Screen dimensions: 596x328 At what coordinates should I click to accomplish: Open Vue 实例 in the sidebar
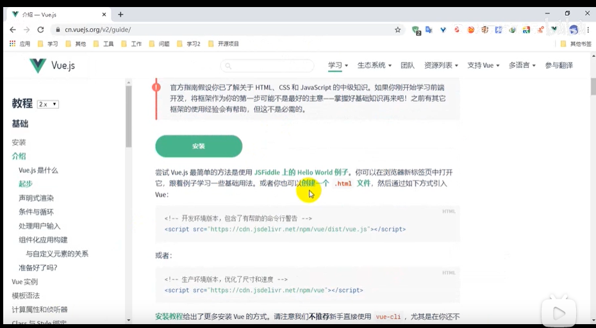(25, 282)
